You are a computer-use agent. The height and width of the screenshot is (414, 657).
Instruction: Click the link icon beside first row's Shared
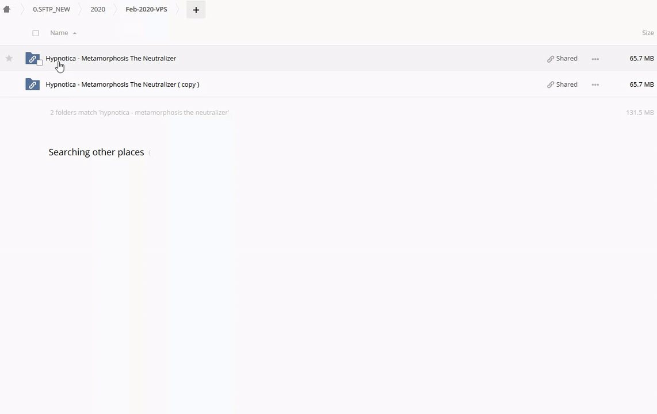(x=551, y=59)
